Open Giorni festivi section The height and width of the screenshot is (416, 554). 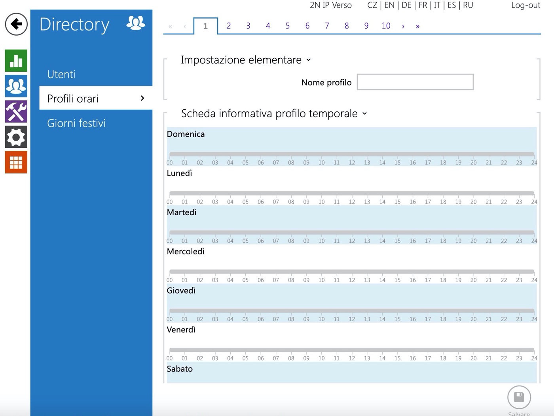[x=76, y=123]
